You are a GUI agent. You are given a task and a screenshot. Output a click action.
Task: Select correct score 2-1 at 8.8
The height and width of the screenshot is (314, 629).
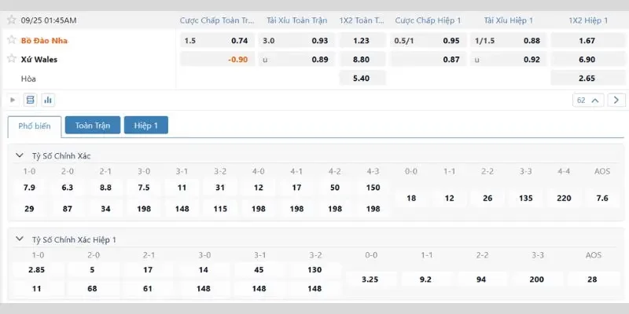[105, 188]
